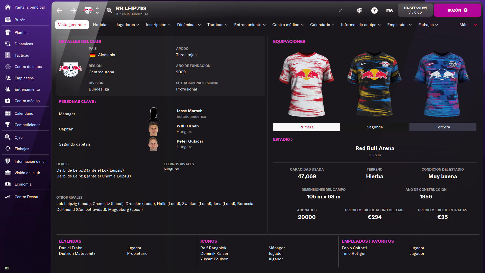Click the back navigation arrow
This screenshot has height=273, width=485.
tap(59, 10)
